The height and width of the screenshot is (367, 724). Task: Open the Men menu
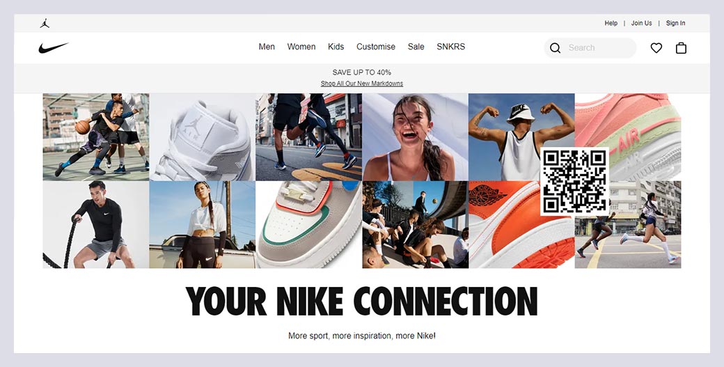(267, 47)
